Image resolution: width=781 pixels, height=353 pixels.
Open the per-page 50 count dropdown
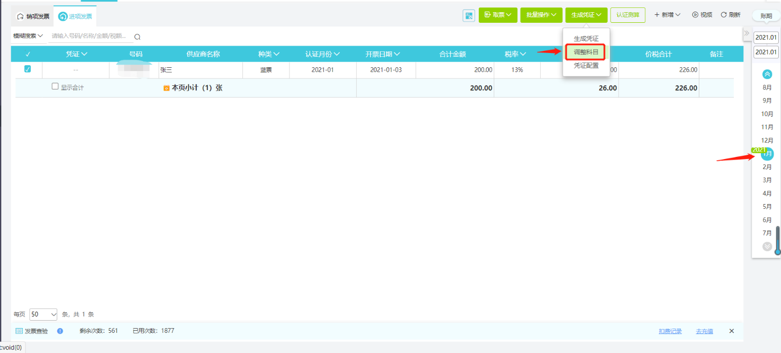[x=43, y=314]
